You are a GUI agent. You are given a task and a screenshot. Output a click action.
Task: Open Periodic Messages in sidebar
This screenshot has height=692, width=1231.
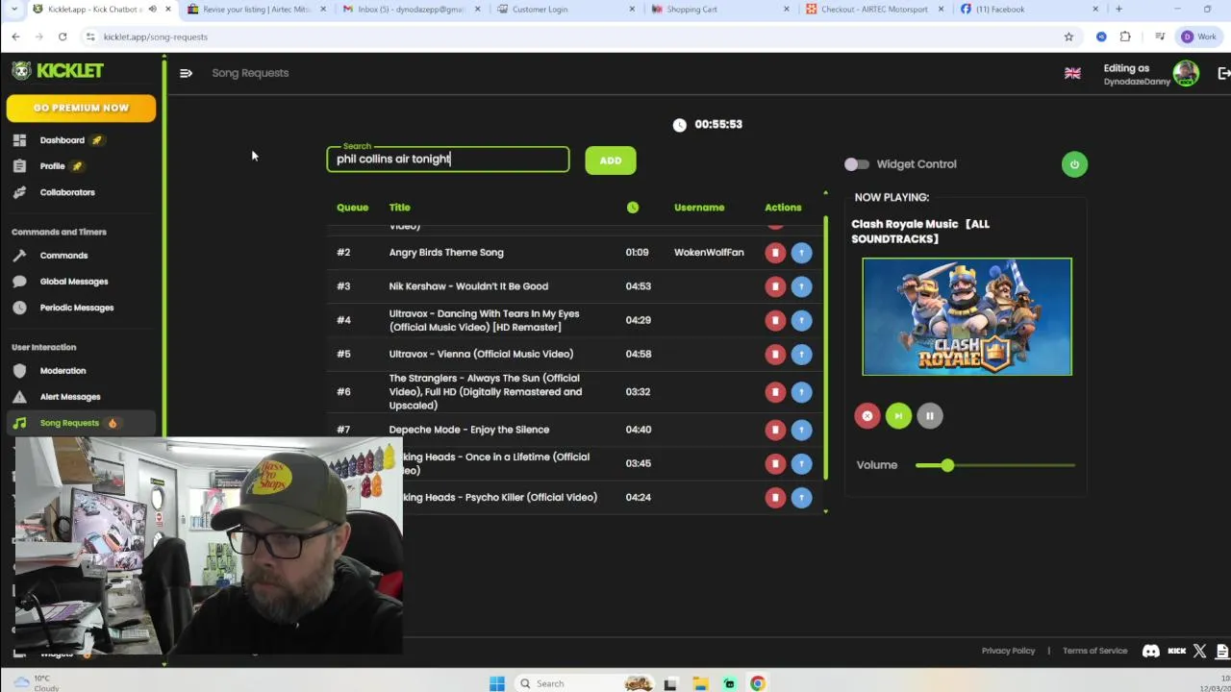[x=77, y=308]
